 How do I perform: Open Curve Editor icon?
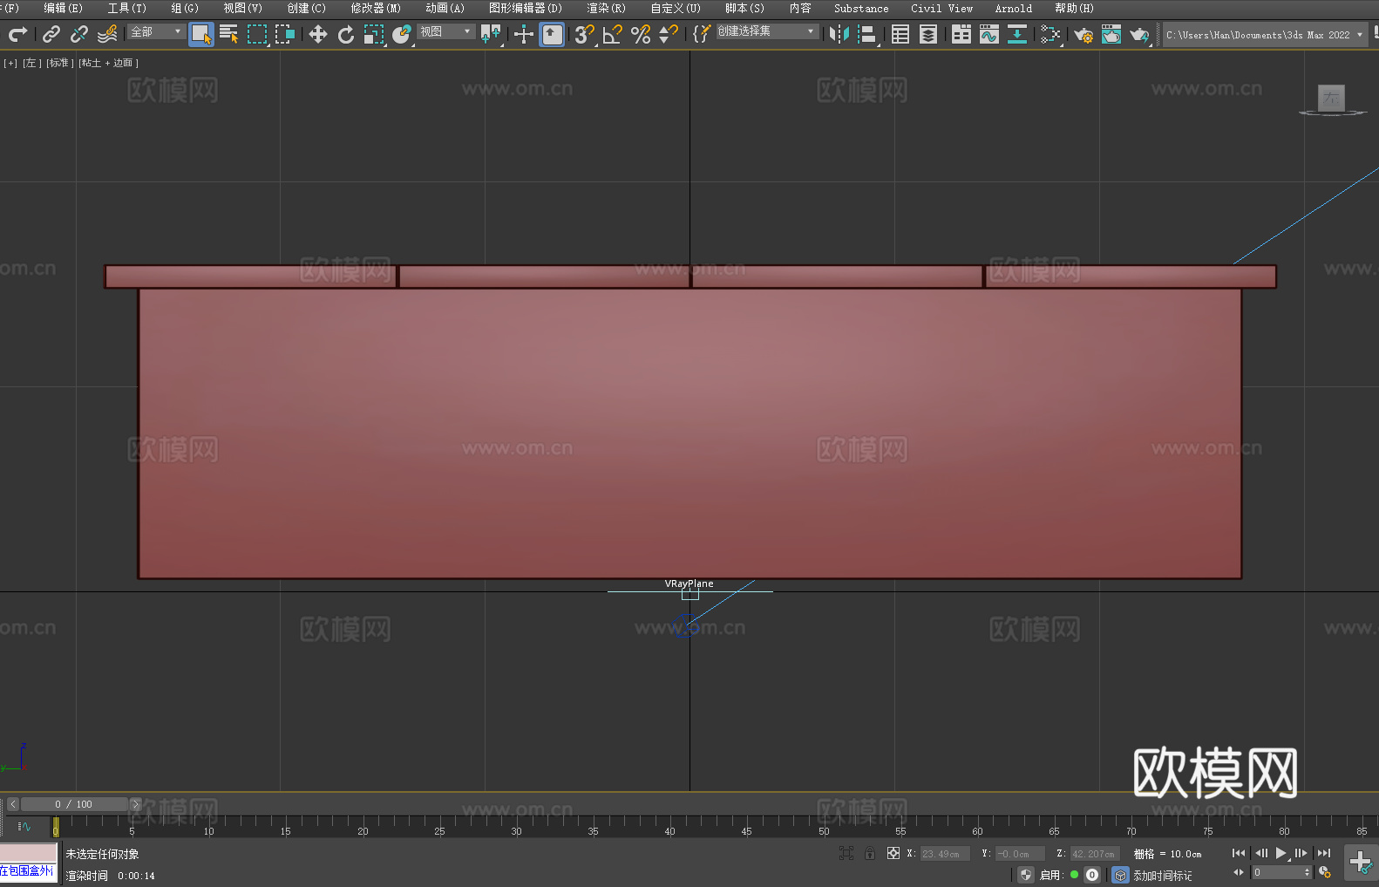989,34
